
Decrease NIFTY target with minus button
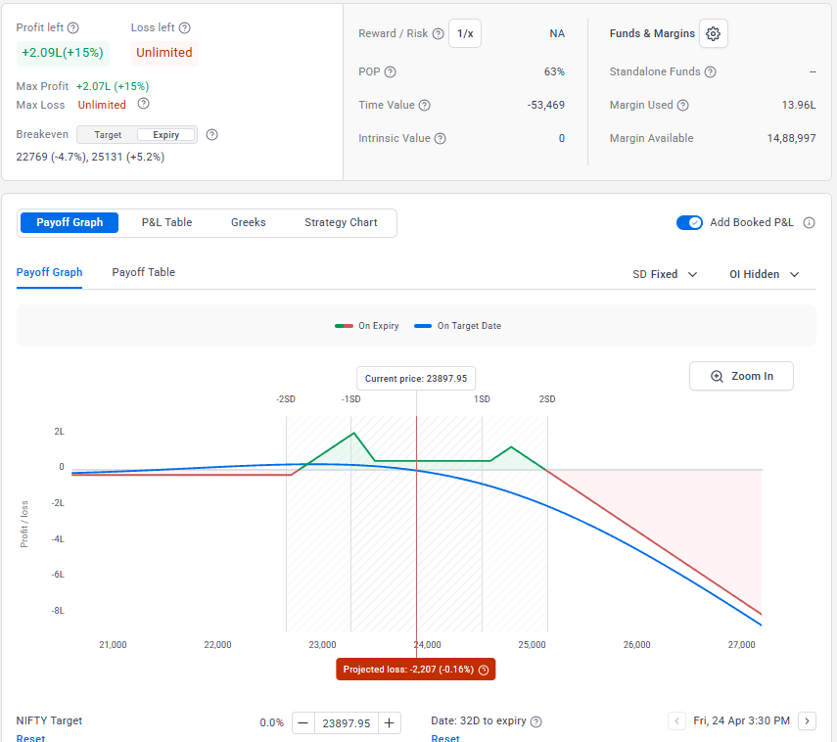(x=303, y=723)
